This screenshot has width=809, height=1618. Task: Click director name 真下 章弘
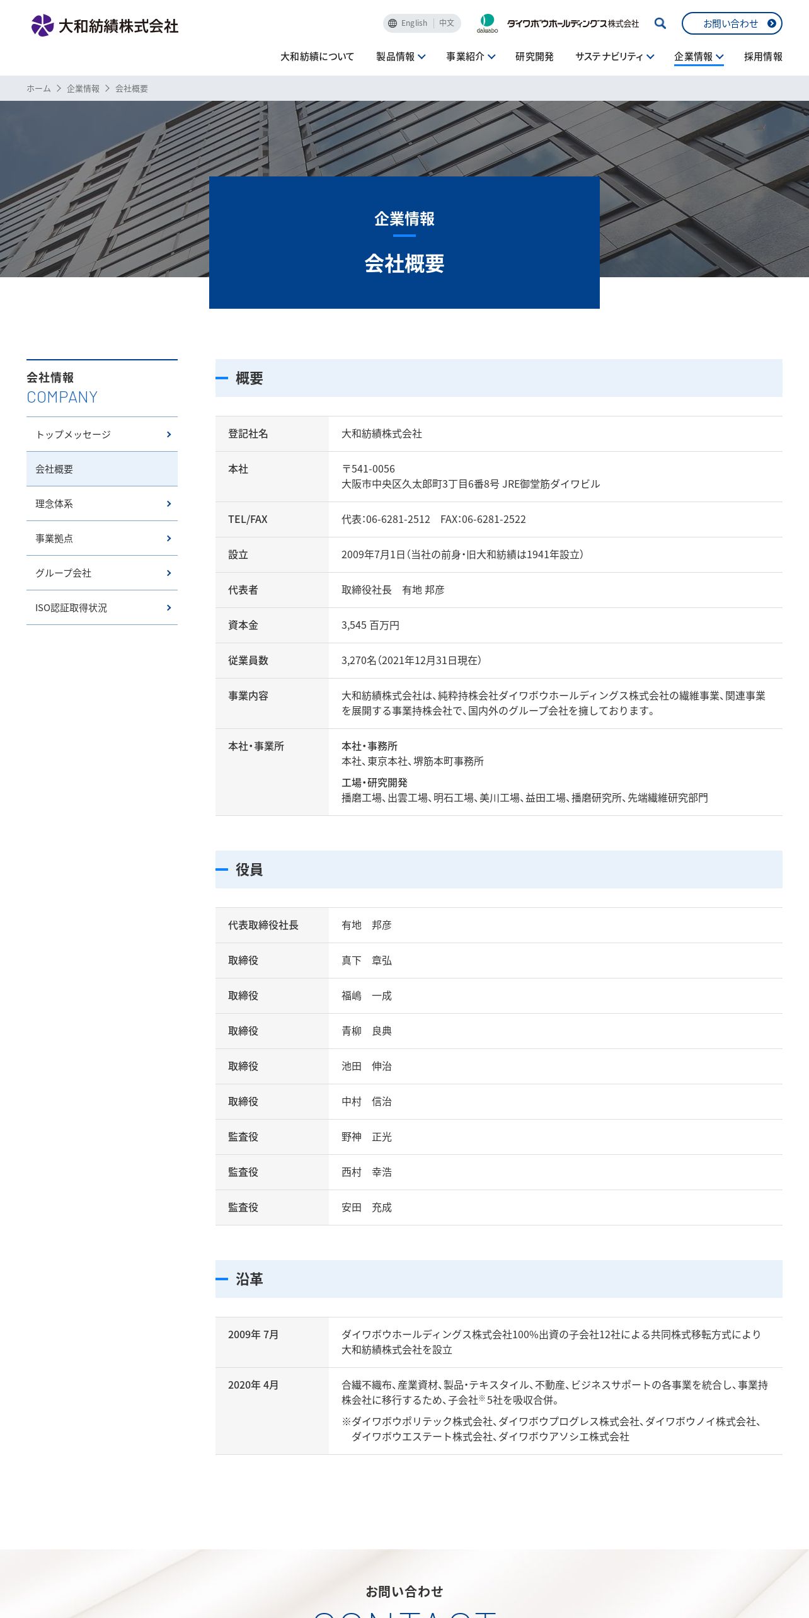[x=367, y=960]
